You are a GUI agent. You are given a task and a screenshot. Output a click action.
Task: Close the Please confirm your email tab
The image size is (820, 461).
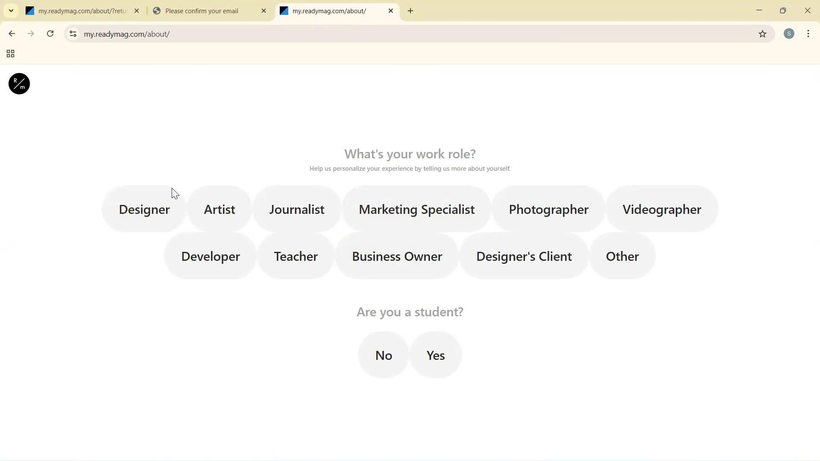tap(264, 11)
